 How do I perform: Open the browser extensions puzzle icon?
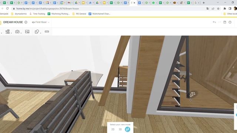click(x=225, y=8)
